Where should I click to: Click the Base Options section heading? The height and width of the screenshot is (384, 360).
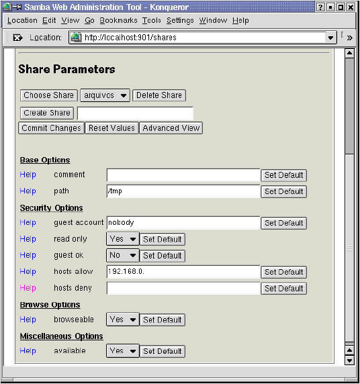(x=45, y=160)
